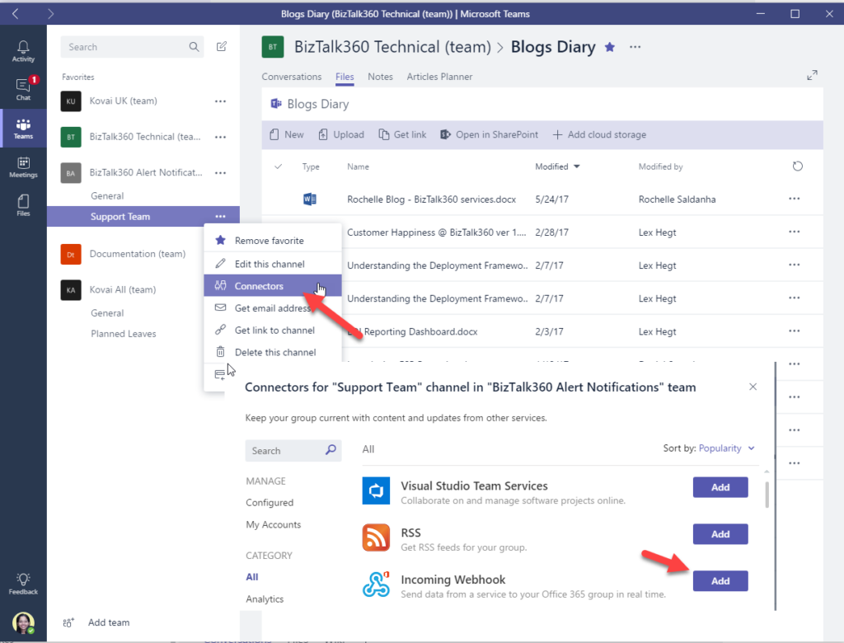Click Add team at the bottom left
The height and width of the screenshot is (643, 844).
(x=108, y=622)
